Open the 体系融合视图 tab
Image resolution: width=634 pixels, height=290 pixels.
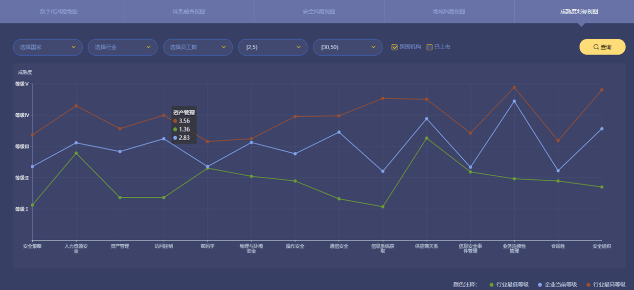pos(189,12)
